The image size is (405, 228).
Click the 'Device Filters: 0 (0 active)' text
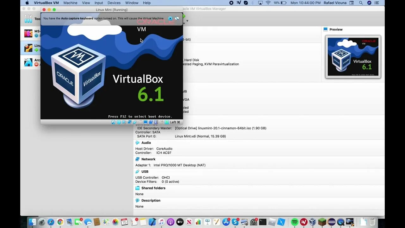(157, 182)
